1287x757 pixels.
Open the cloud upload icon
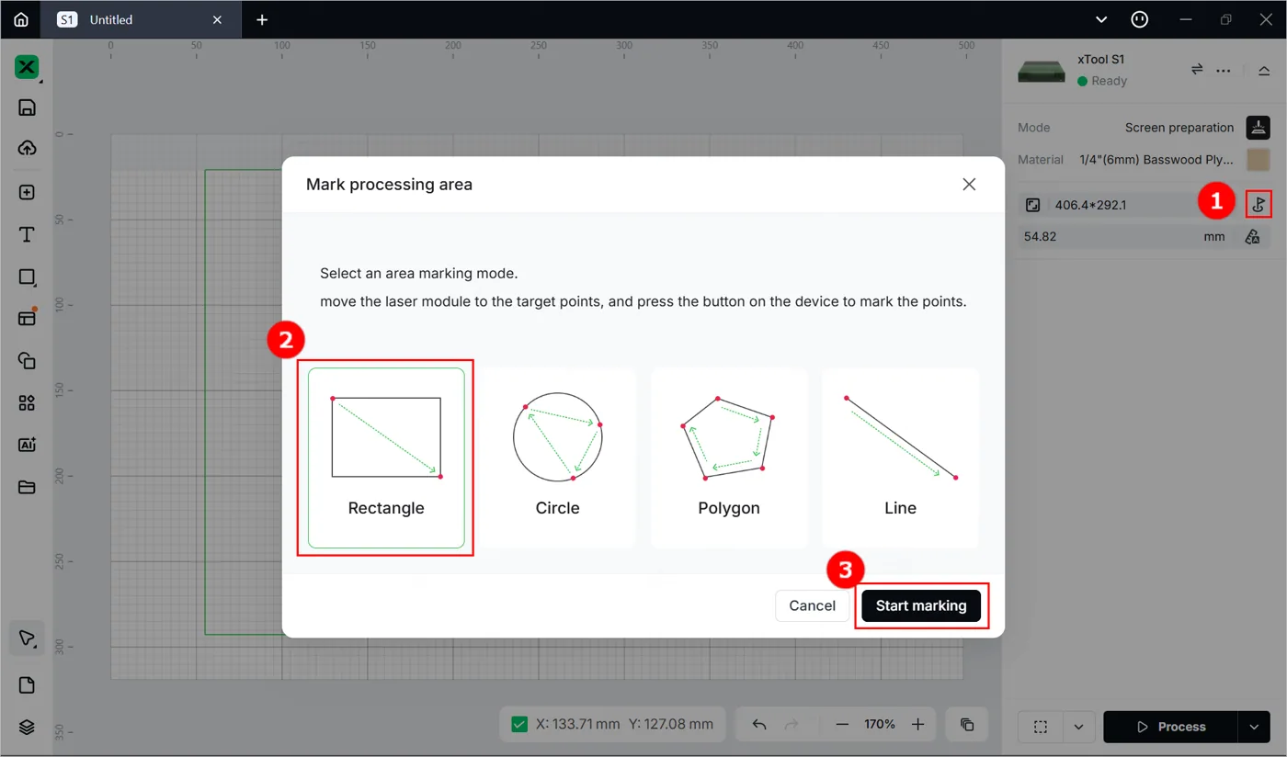pos(27,148)
